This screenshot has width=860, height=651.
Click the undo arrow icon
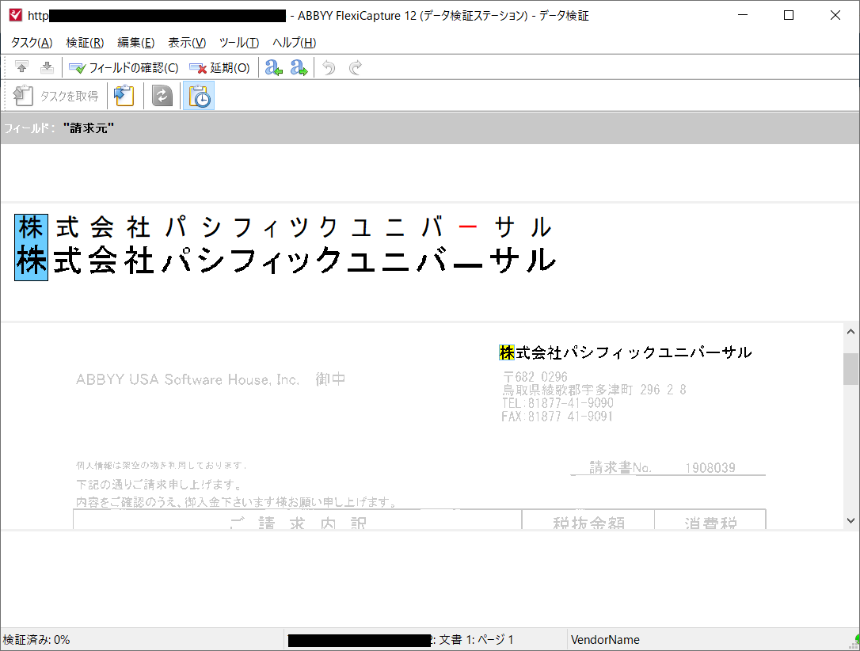(x=329, y=68)
